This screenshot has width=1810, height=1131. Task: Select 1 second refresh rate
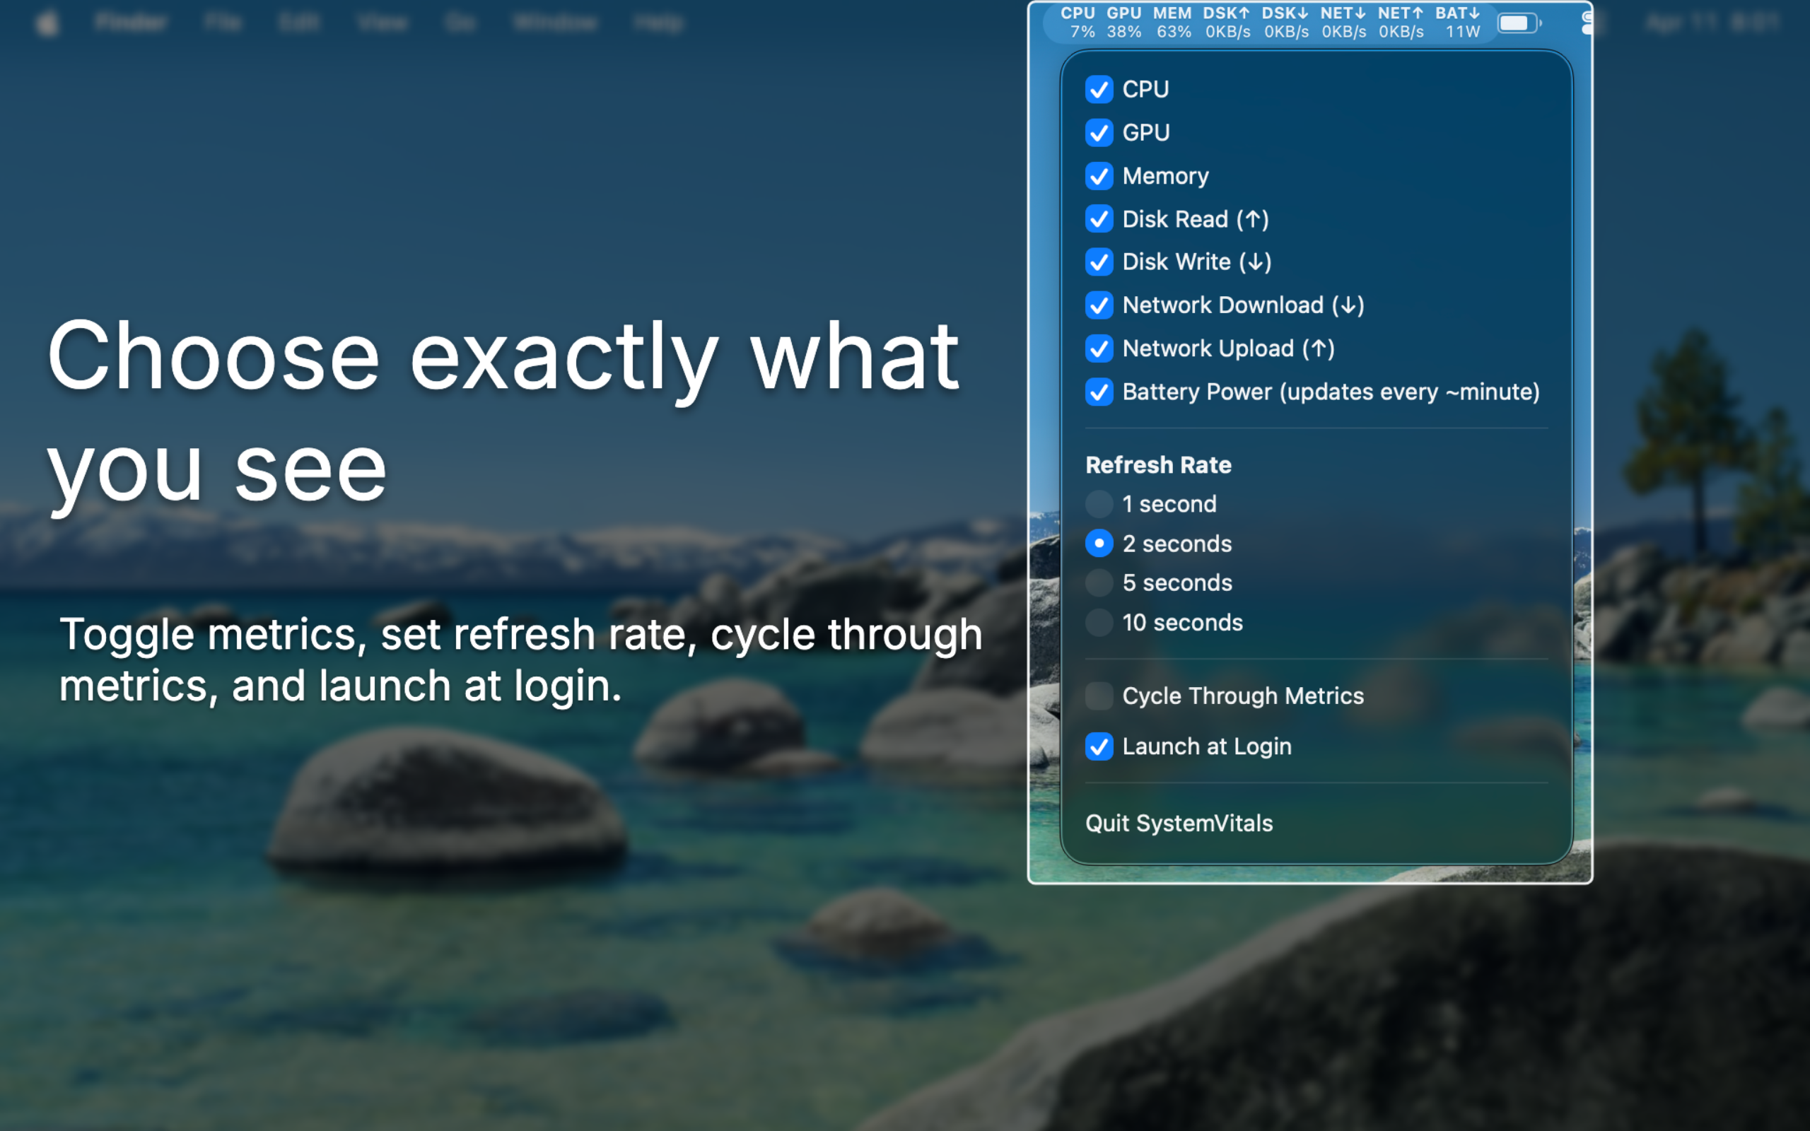(x=1099, y=504)
